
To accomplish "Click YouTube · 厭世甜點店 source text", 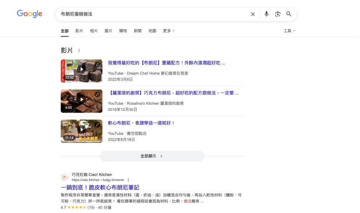I will click(x=127, y=134).
